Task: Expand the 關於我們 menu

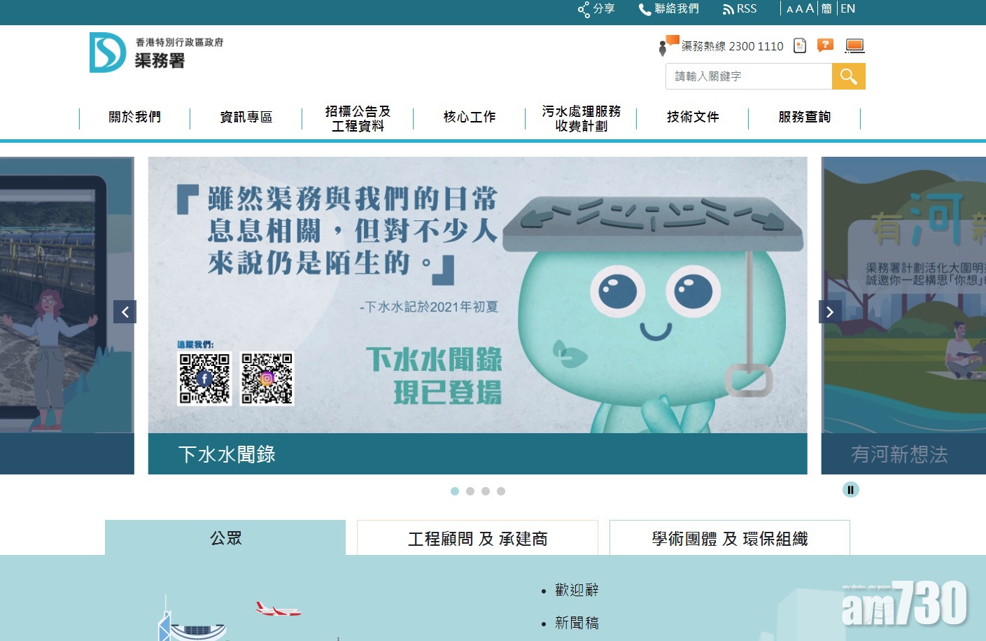Action: [134, 118]
